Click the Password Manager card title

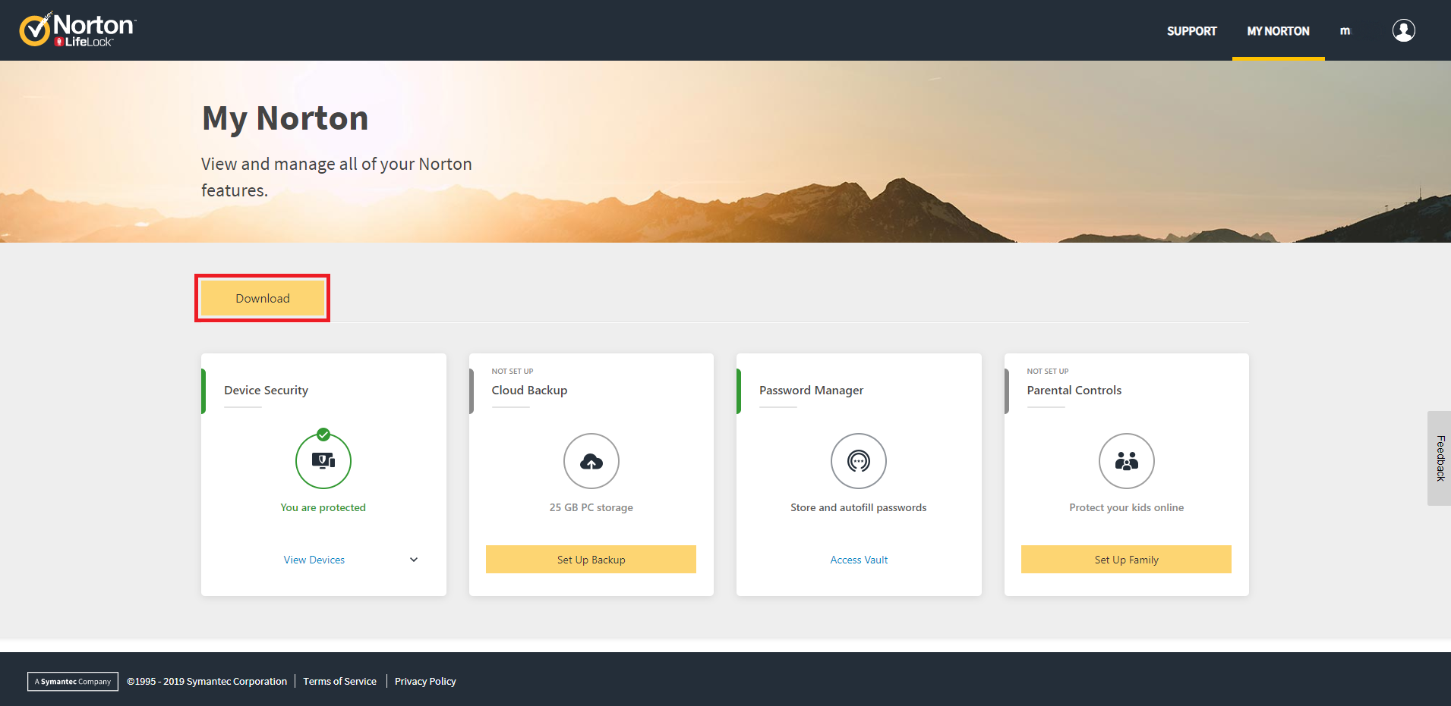811,390
